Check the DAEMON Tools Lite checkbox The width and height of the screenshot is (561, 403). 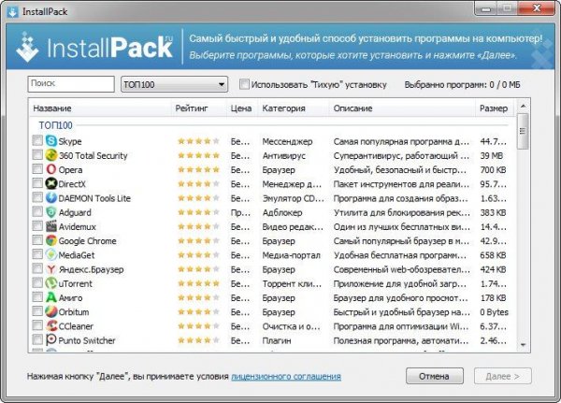(37, 197)
